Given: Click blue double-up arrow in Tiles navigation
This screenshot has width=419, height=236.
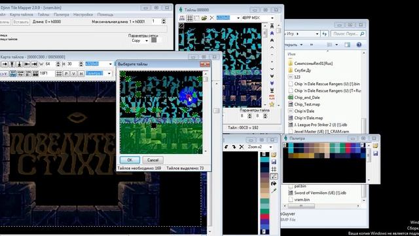Looking at the screenshot, I should (x=272, y=33).
